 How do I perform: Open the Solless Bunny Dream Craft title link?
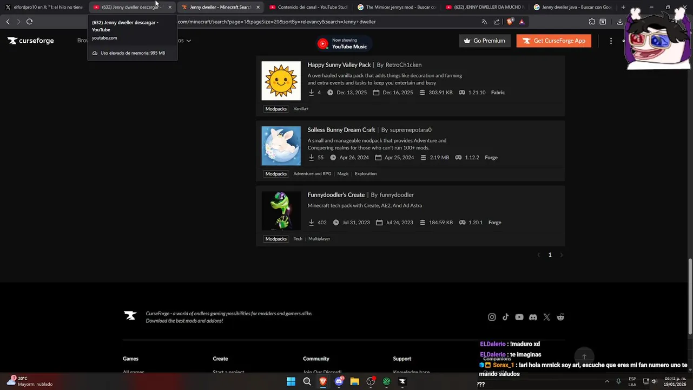point(341,129)
